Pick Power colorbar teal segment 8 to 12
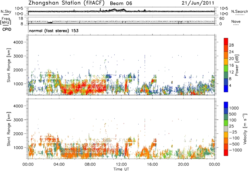The width and height of the screenshot is (248, 171). coord(226,75)
